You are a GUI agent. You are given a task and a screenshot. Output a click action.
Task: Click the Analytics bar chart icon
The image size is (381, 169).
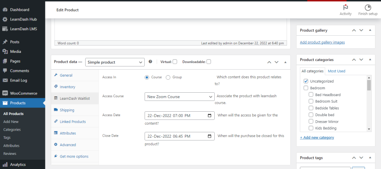(x=5, y=165)
